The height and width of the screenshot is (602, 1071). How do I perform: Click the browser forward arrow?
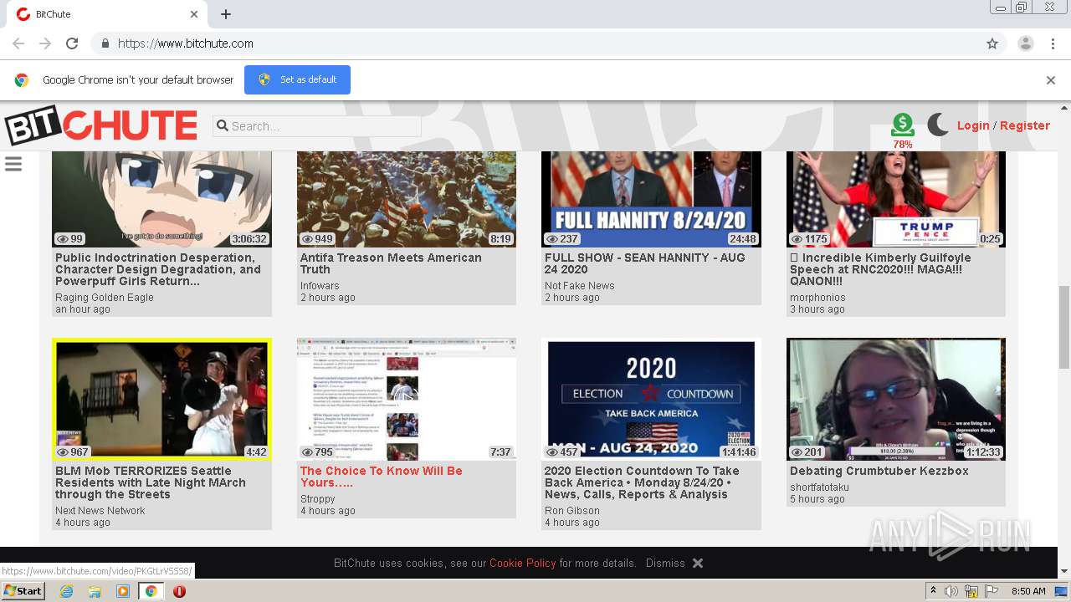(x=45, y=43)
